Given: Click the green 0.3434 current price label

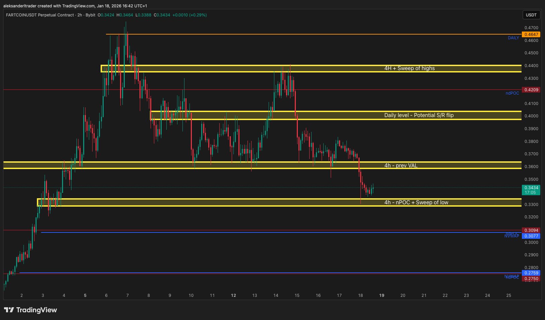Looking at the screenshot, I should (531, 188).
